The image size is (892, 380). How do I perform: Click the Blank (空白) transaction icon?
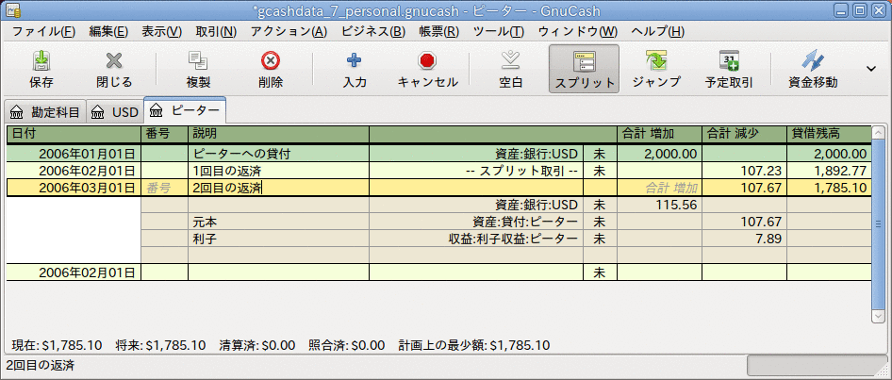pyautogui.click(x=510, y=70)
